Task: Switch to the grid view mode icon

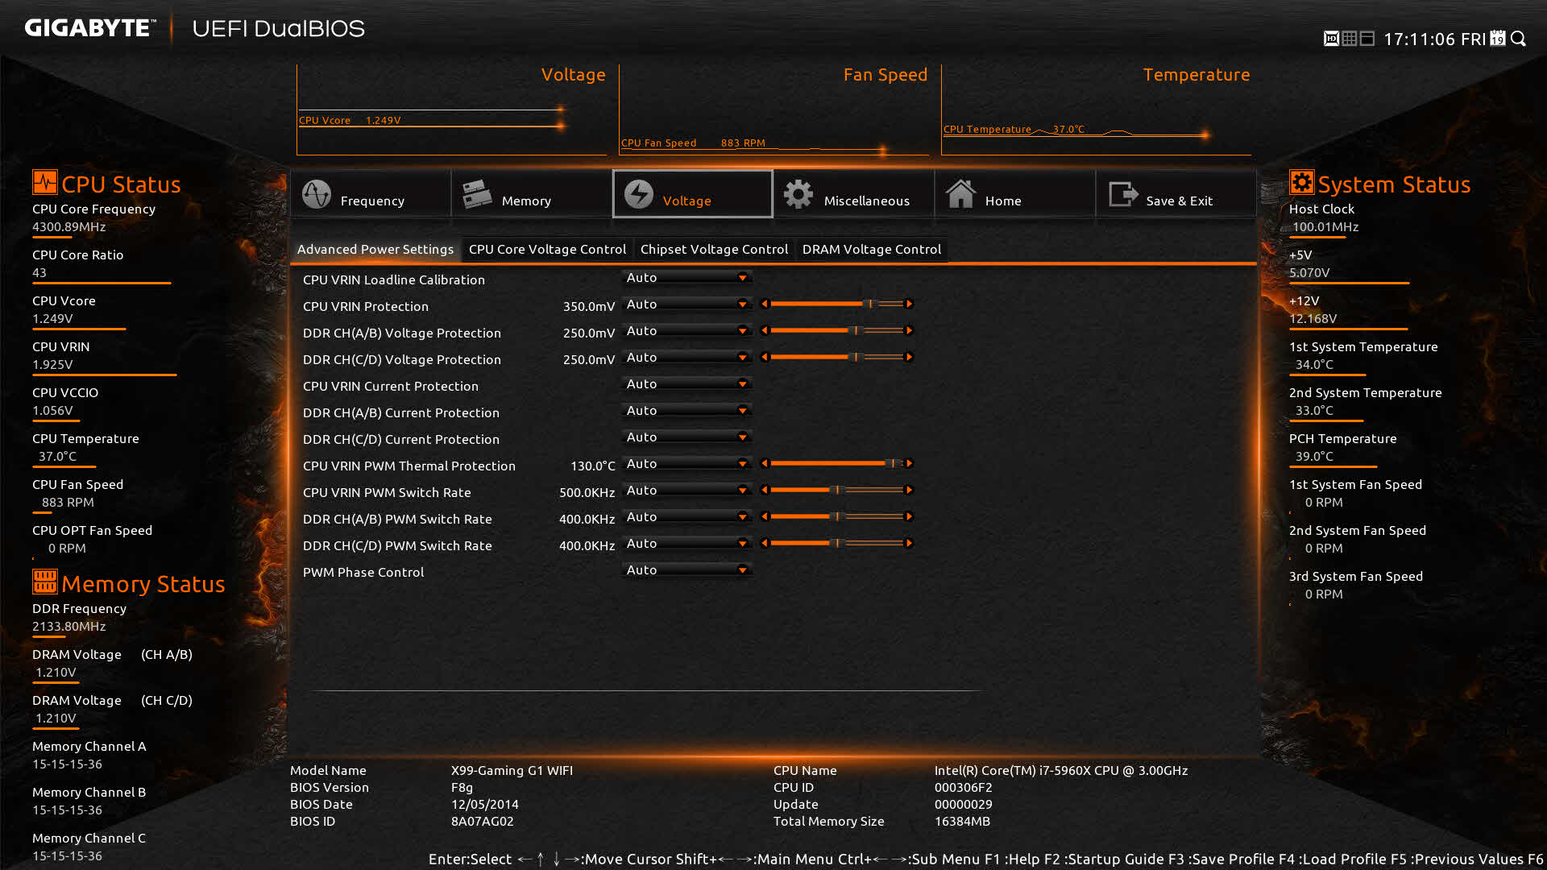Action: pos(1350,39)
